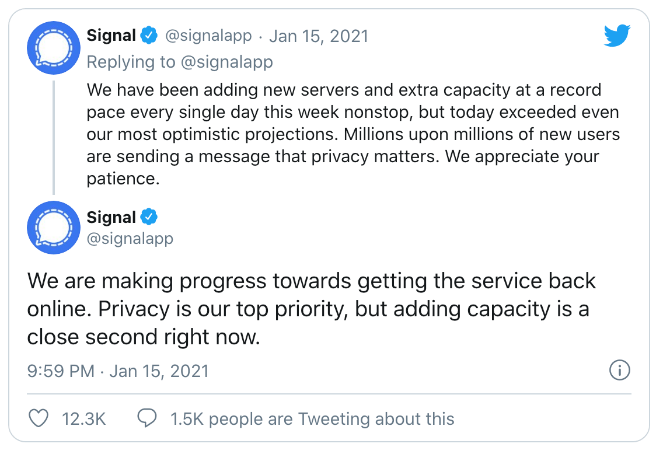Click the Twitter bird logo
Viewport: 663px width, 454px height.
pyautogui.click(x=617, y=36)
